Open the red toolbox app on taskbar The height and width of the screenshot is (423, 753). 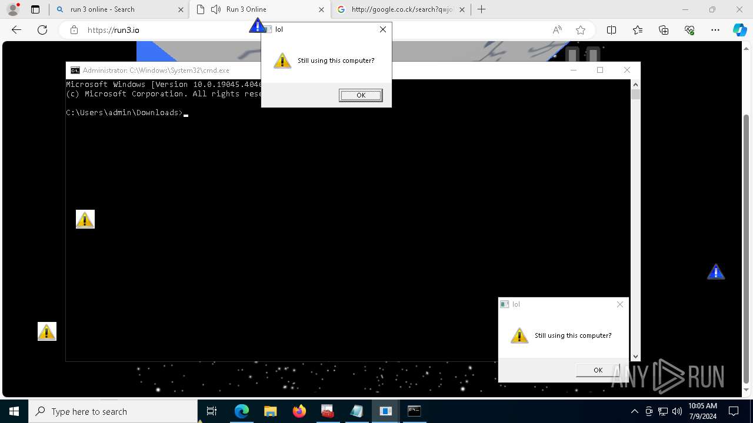pos(328,411)
